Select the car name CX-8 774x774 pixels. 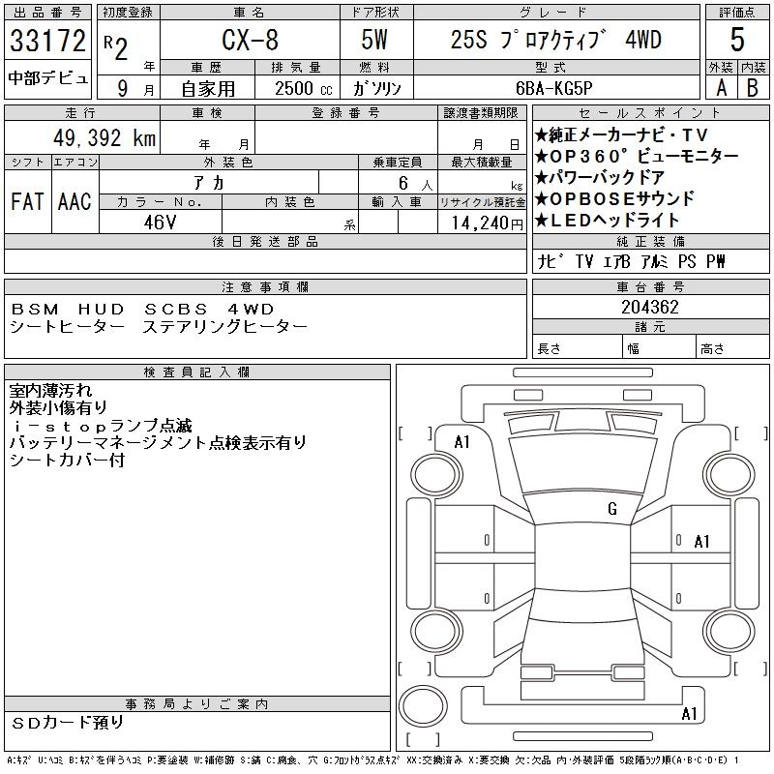click(x=251, y=40)
